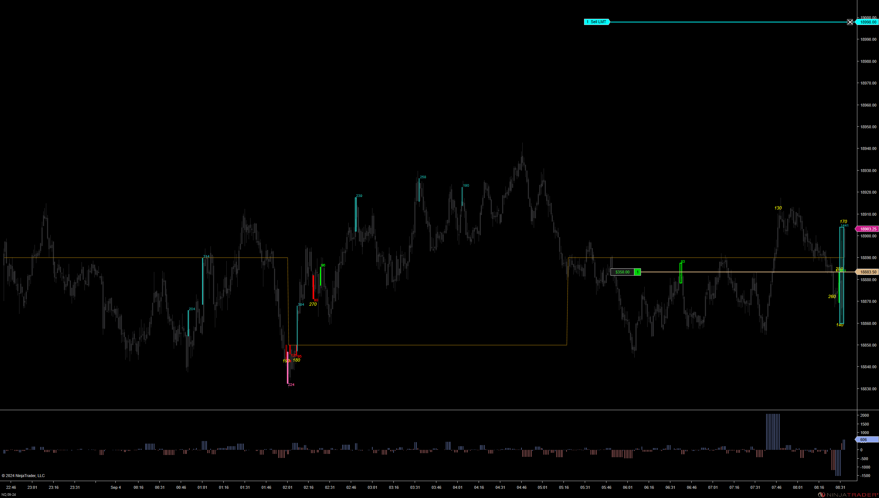Image resolution: width=879 pixels, height=498 pixels.
Task: Click the yellow 130 annotation text
Action: tap(778, 208)
